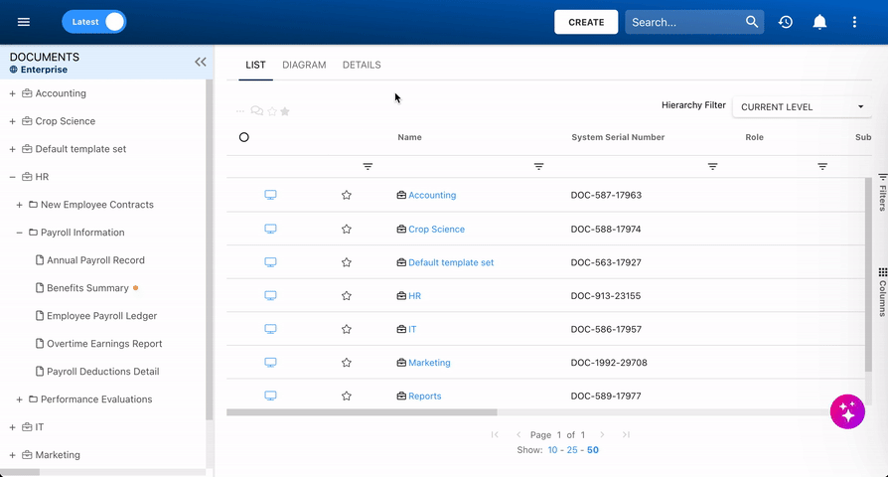Click the filled star toolbar icon

[285, 111]
